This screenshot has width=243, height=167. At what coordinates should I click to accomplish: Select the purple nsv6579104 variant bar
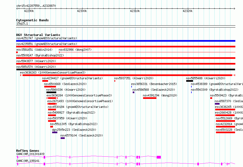pyautogui.click(x=63, y=138)
